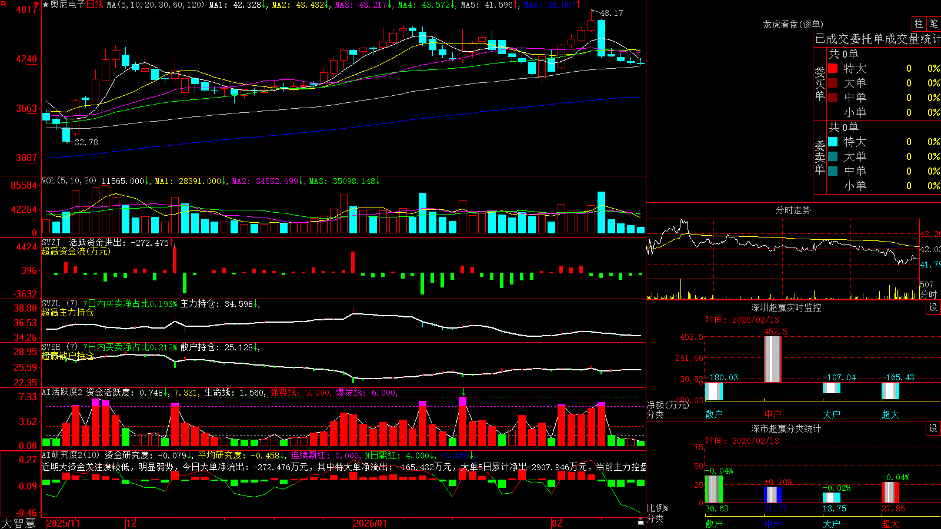The width and height of the screenshot is (941, 529).
Task: Switch 龙虎看盘 to 笔 tick view
Action: pos(933,24)
